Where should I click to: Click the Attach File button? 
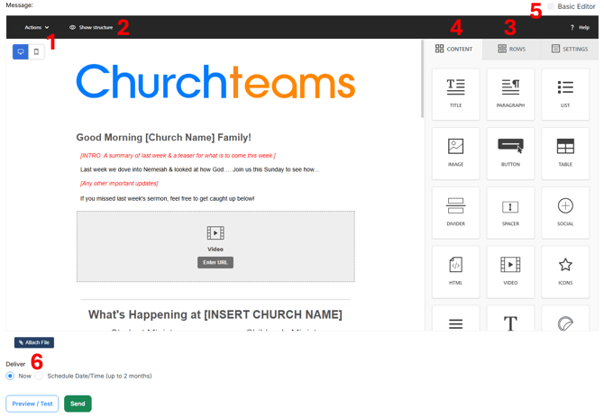tap(34, 342)
